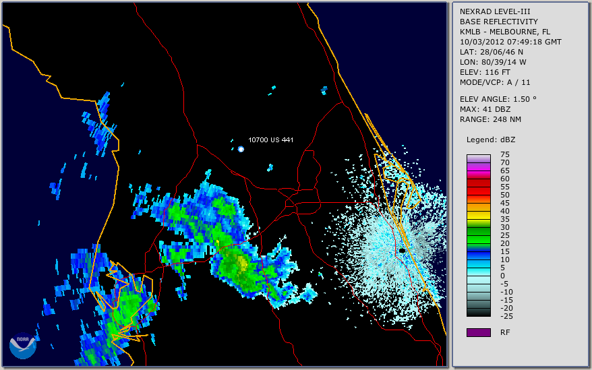Select the 10700 US 441 location marker
Image resolution: width=592 pixels, height=370 pixels.
241,149
